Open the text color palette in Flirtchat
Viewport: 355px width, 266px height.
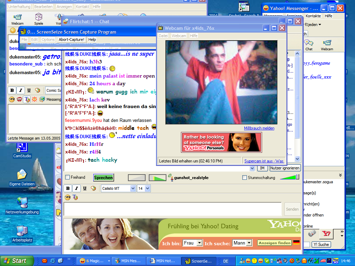tap(93, 188)
